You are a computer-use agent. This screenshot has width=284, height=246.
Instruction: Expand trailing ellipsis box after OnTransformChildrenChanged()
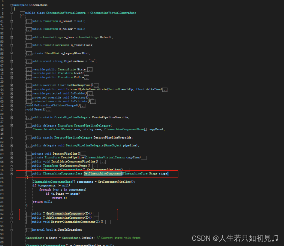tap(83, 106)
